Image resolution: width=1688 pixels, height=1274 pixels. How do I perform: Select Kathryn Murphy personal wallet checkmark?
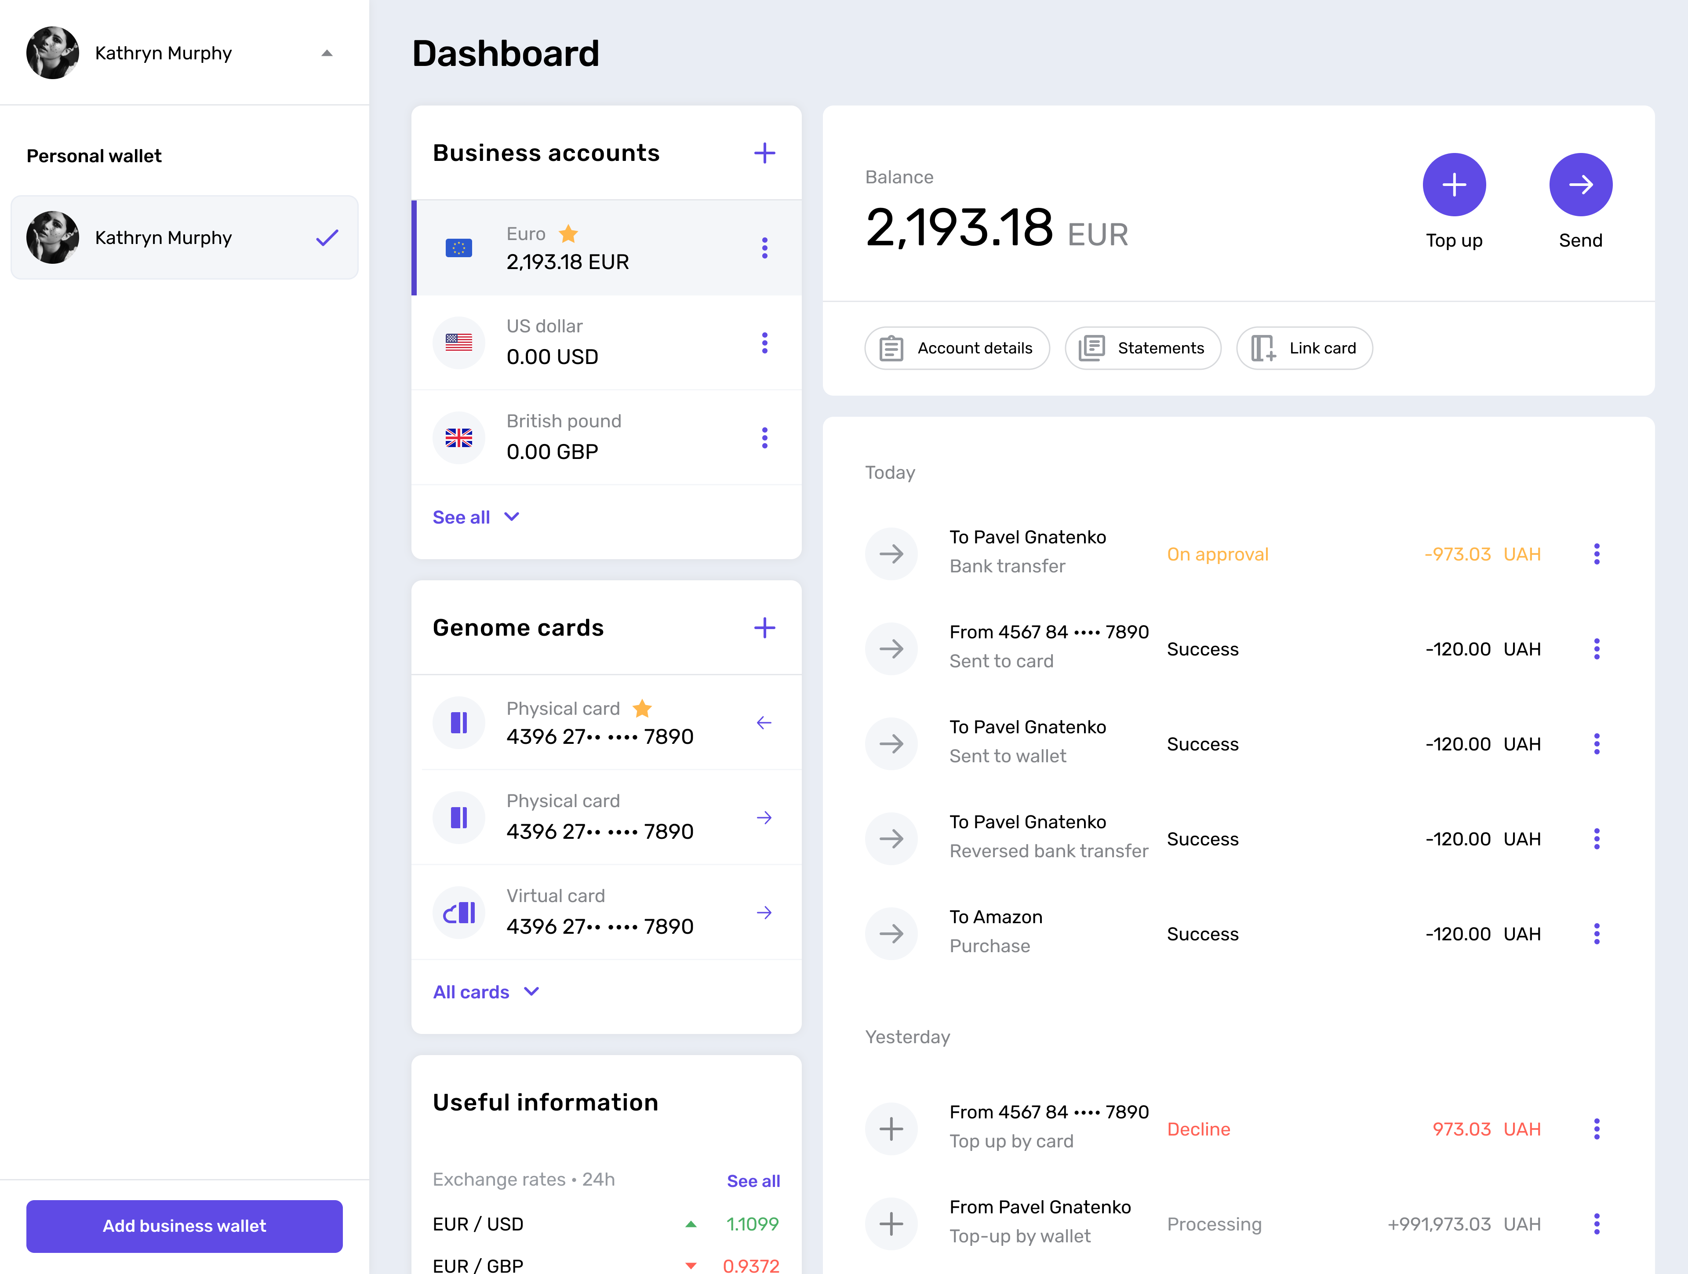pyautogui.click(x=327, y=237)
